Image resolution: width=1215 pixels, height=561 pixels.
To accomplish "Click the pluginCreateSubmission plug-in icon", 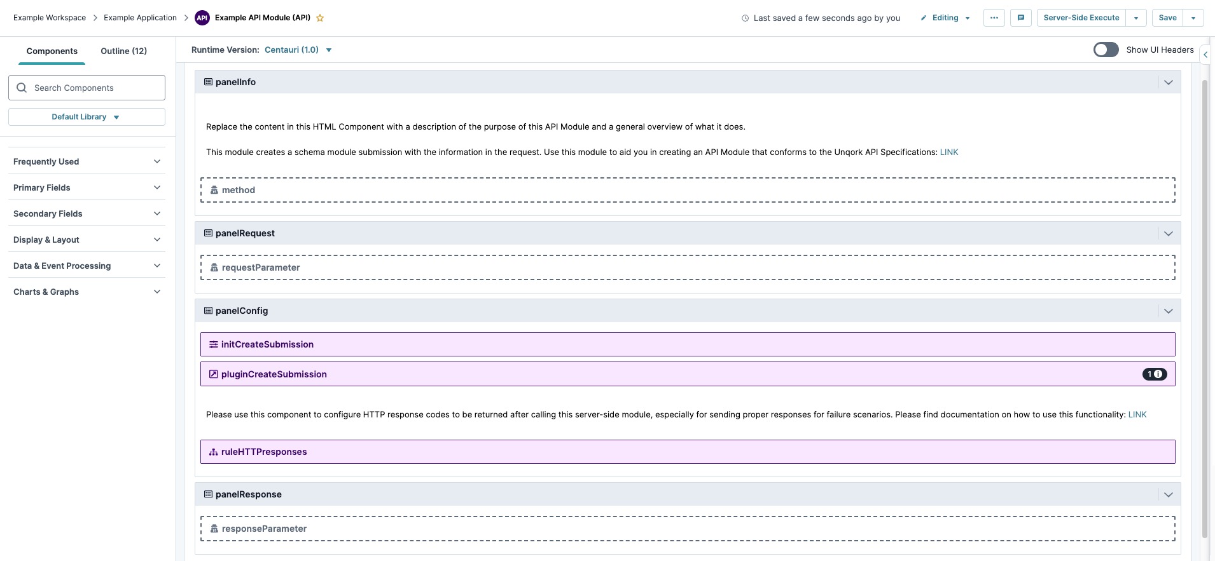I will pyautogui.click(x=214, y=374).
